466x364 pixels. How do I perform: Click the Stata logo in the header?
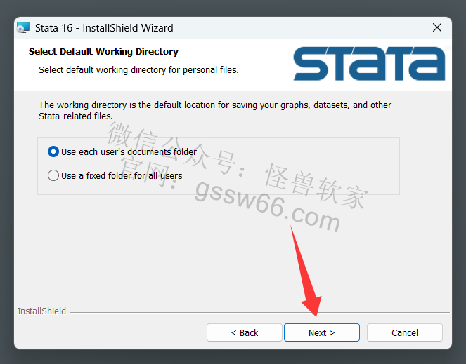coord(370,64)
